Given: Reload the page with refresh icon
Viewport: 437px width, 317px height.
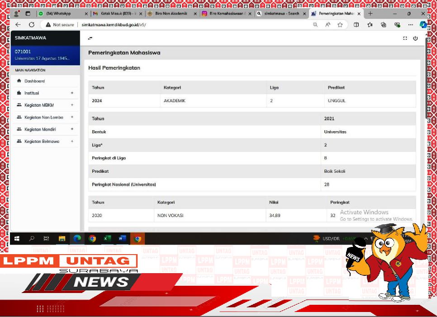Looking at the screenshot, I should pos(32,25).
